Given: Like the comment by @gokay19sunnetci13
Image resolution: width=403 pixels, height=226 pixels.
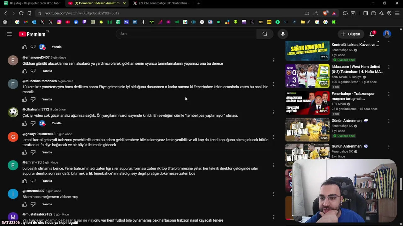Looking at the screenshot, I should click(25, 152).
